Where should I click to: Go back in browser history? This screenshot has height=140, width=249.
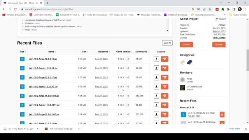coord(4,9)
